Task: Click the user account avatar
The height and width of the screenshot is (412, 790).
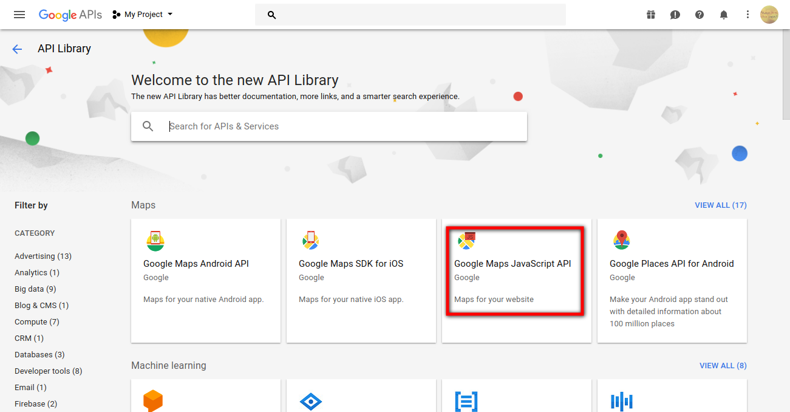Action: pos(769,15)
